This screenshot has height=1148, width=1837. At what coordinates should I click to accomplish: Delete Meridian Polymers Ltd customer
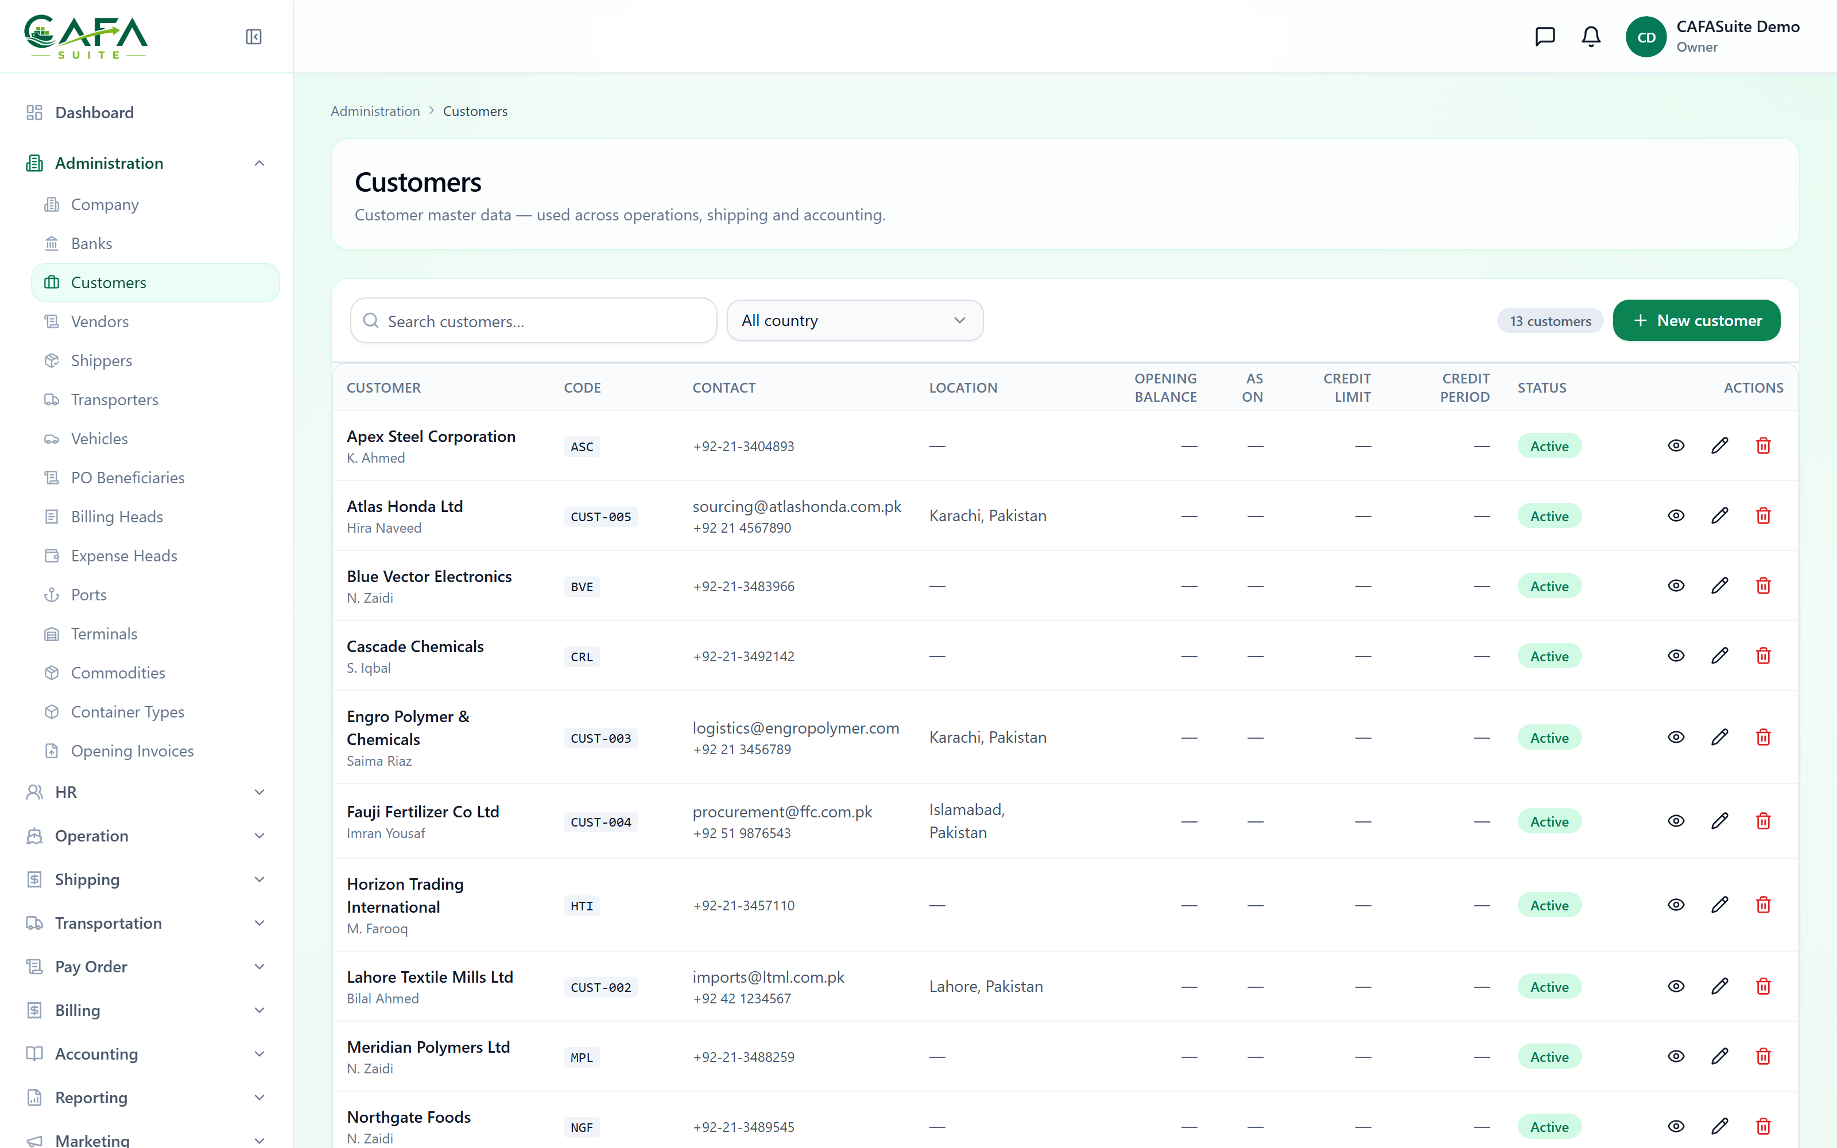1764,1056
